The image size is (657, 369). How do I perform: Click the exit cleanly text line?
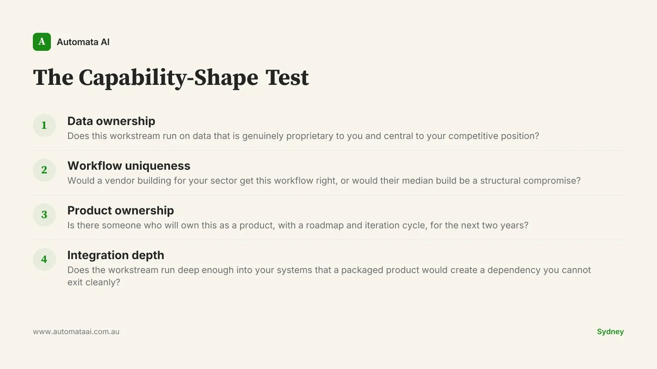click(94, 282)
